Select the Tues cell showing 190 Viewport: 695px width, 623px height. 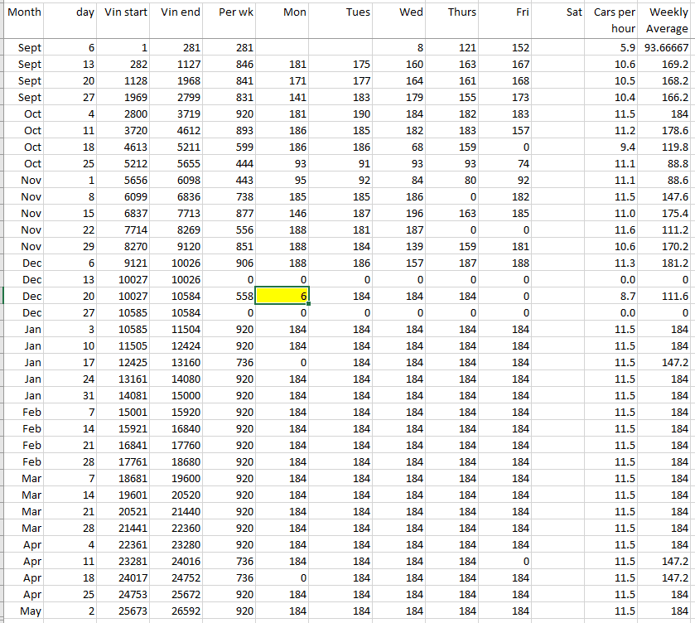tap(345, 113)
